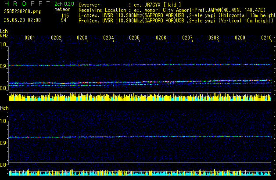Select the 0203 time marker
The image size is (276, 180).
82,38
